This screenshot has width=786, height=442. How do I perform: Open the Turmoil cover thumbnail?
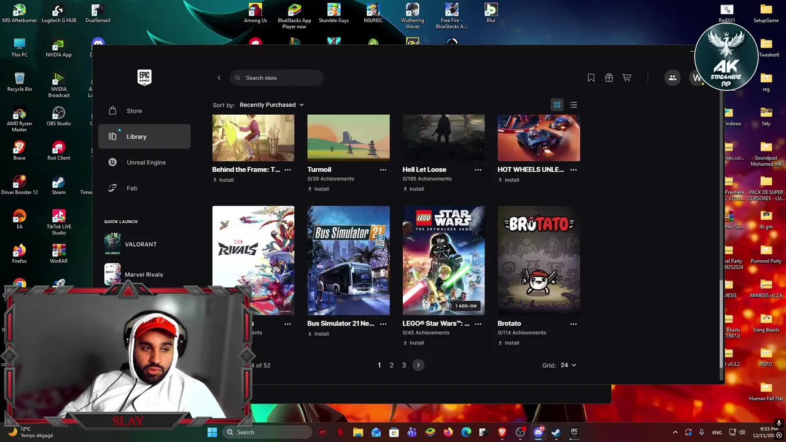[348, 138]
